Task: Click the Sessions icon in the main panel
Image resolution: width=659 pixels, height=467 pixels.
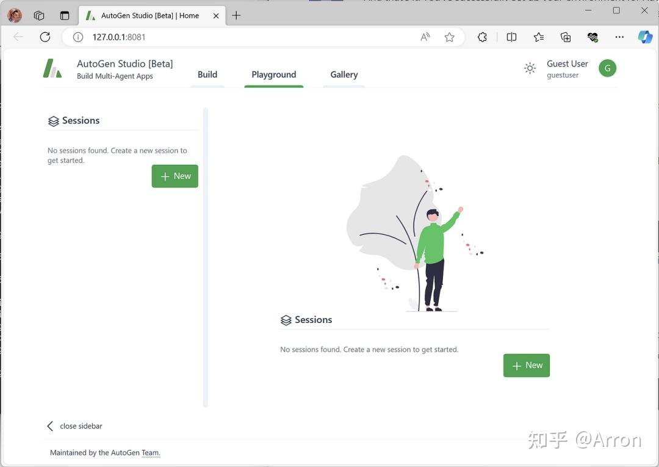Action: pyautogui.click(x=286, y=320)
